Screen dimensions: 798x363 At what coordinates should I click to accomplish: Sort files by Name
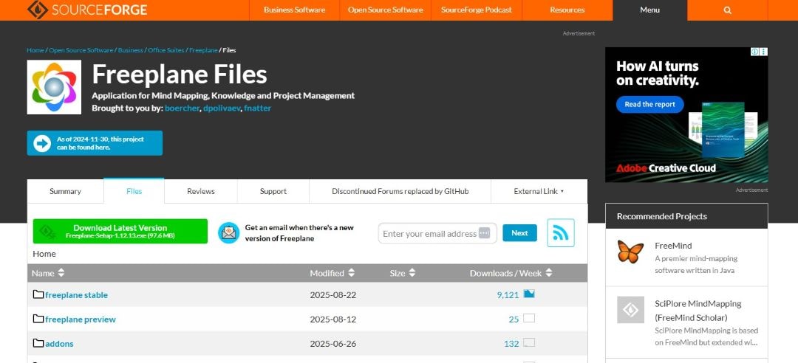[48, 273]
